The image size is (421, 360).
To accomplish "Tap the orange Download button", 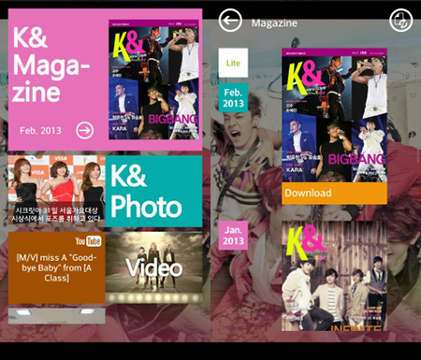I will pyautogui.click(x=334, y=194).
